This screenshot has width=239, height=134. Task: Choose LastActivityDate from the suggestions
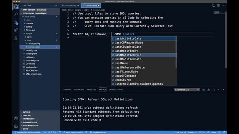144,39
